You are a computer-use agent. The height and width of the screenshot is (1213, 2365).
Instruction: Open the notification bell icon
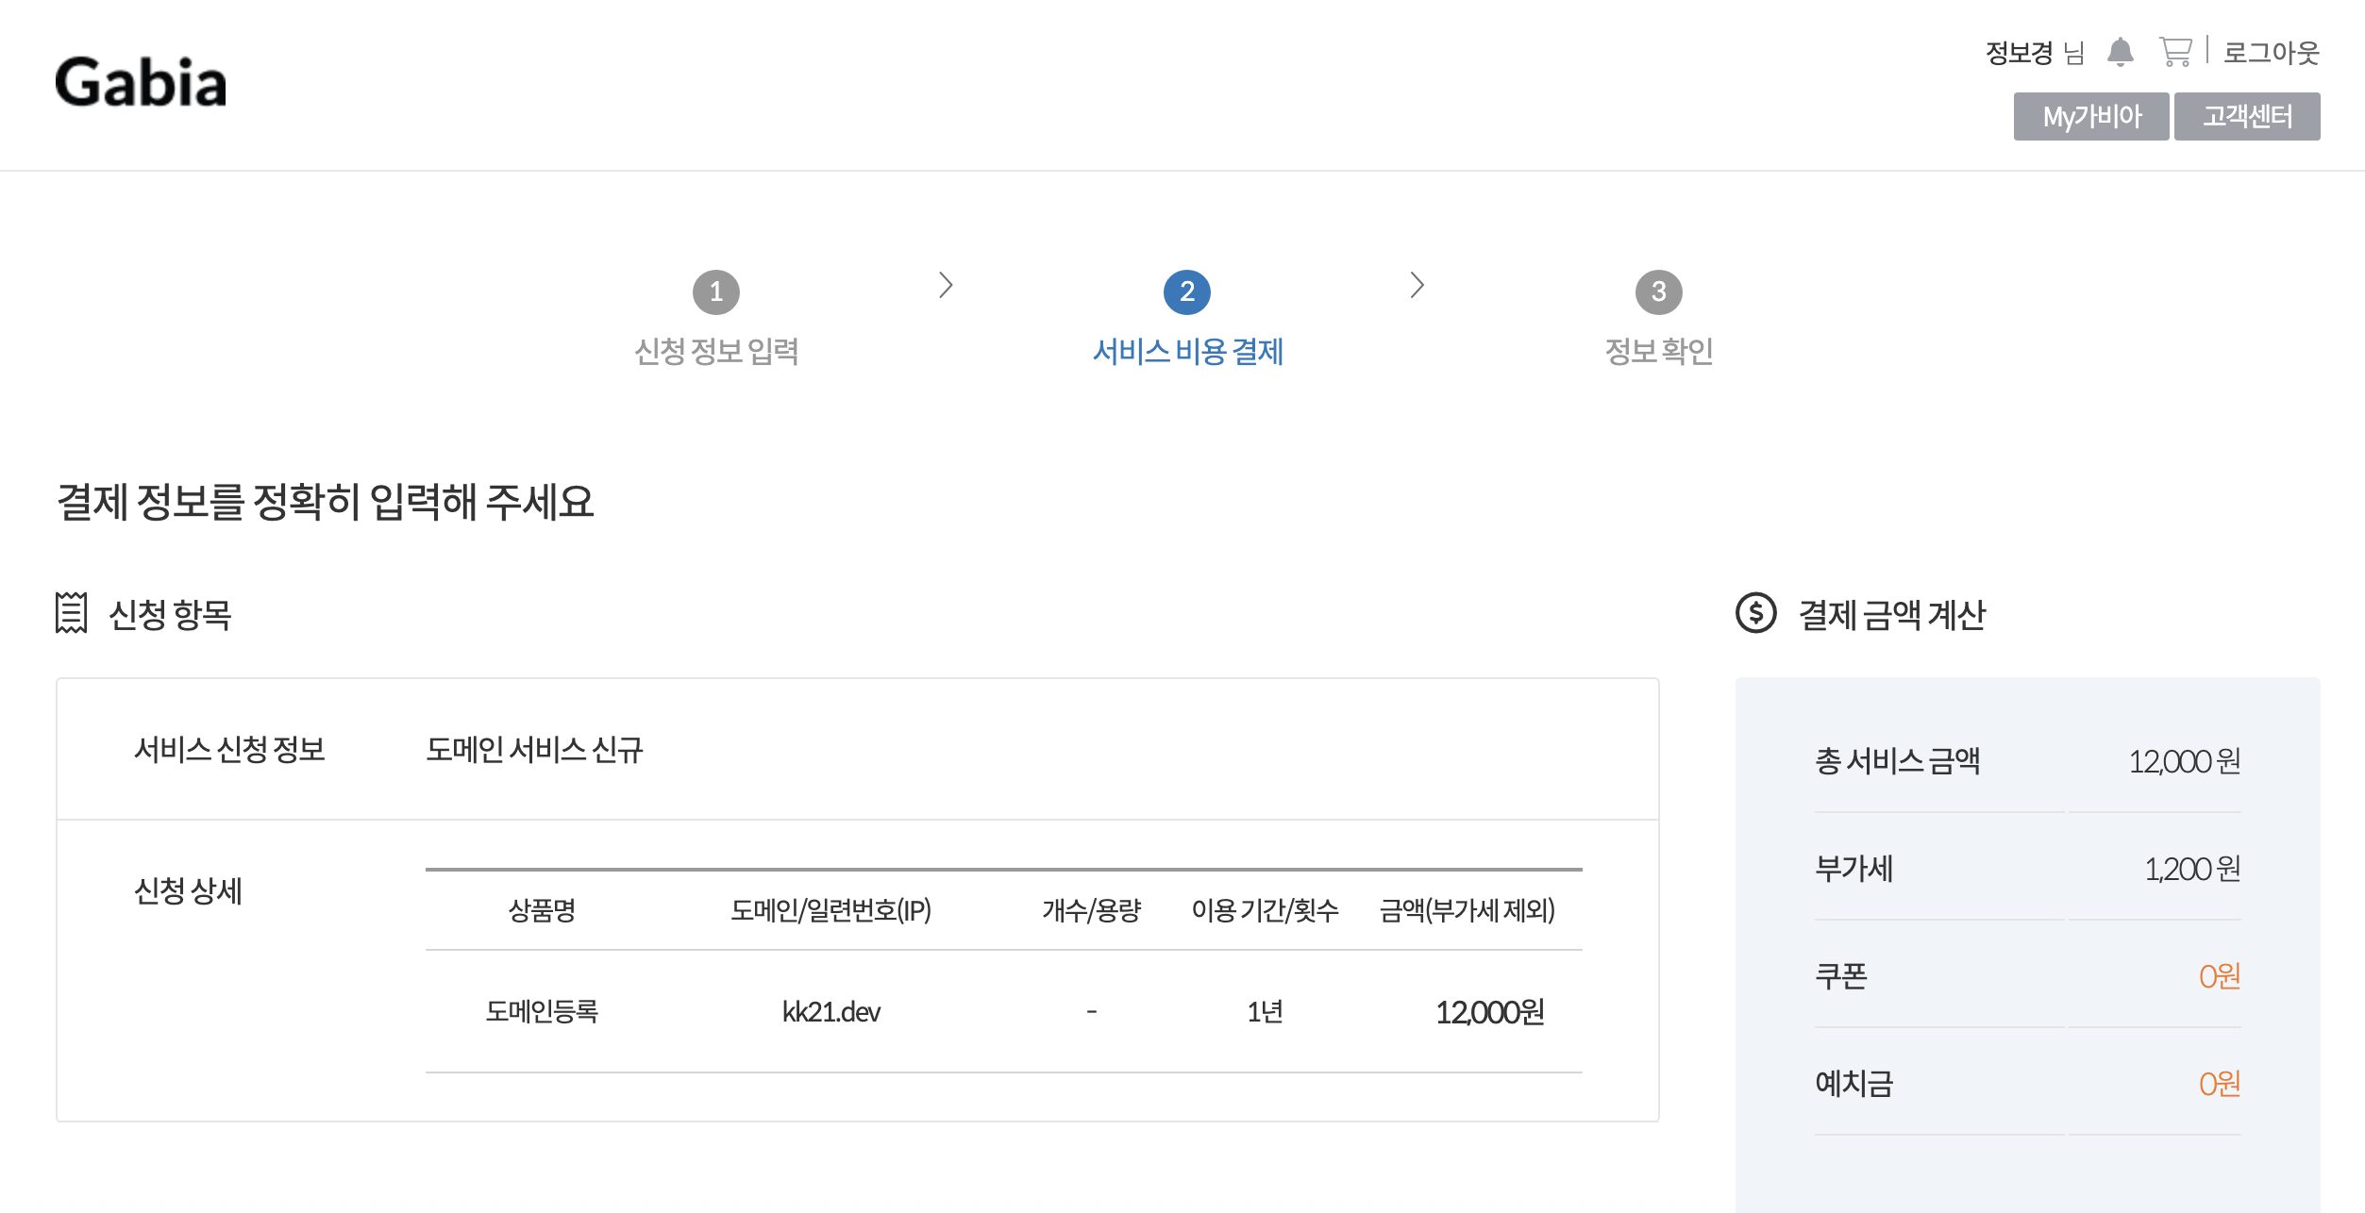click(x=2120, y=52)
